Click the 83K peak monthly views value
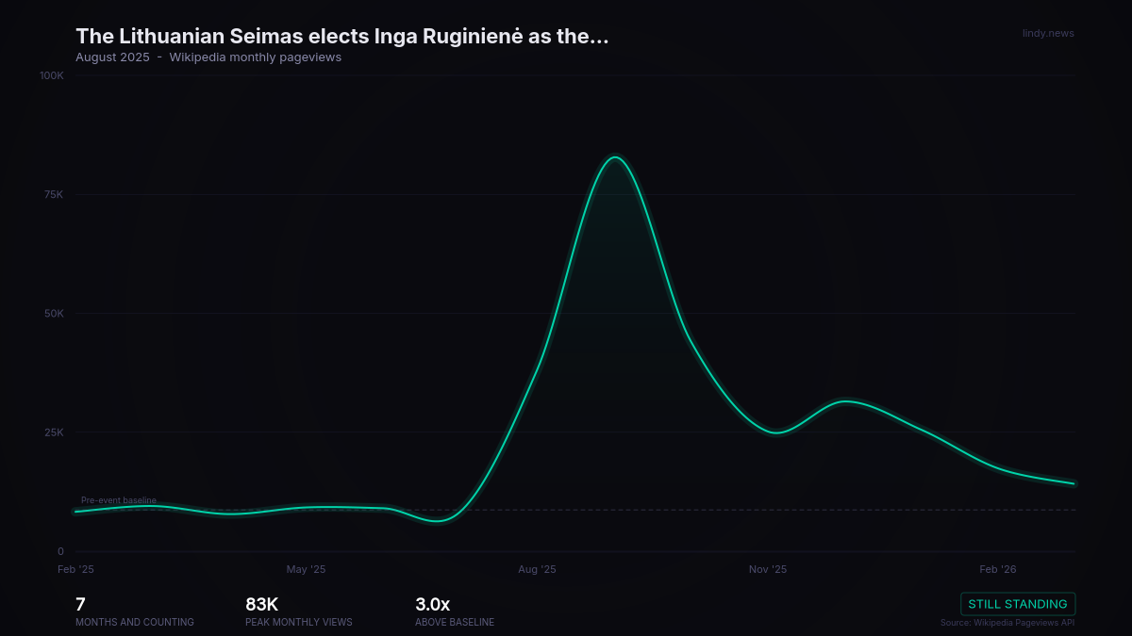Screen dimensions: 1132x636 point(261,605)
